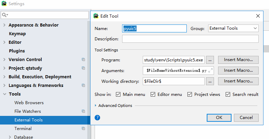The image size is (269, 139).
Task: Click the project-level icon beside Terminal
Action: pyautogui.click(x=83, y=129)
